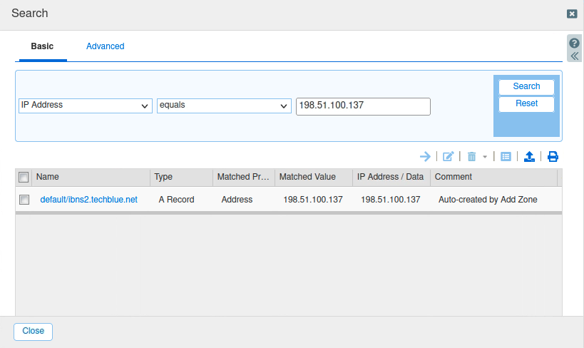Image resolution: width=584 pixels, height=348 pixels.
Task: Click the Go To arrow icon
Action: click(x=425, y=157)
